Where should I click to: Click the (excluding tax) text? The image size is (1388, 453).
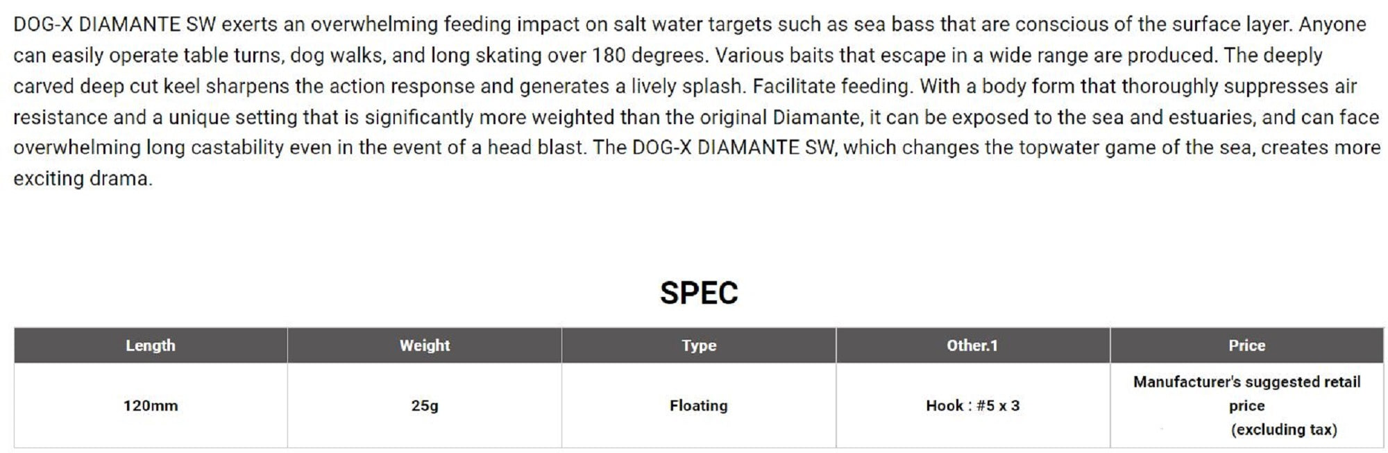click(x=1283, y=430)
